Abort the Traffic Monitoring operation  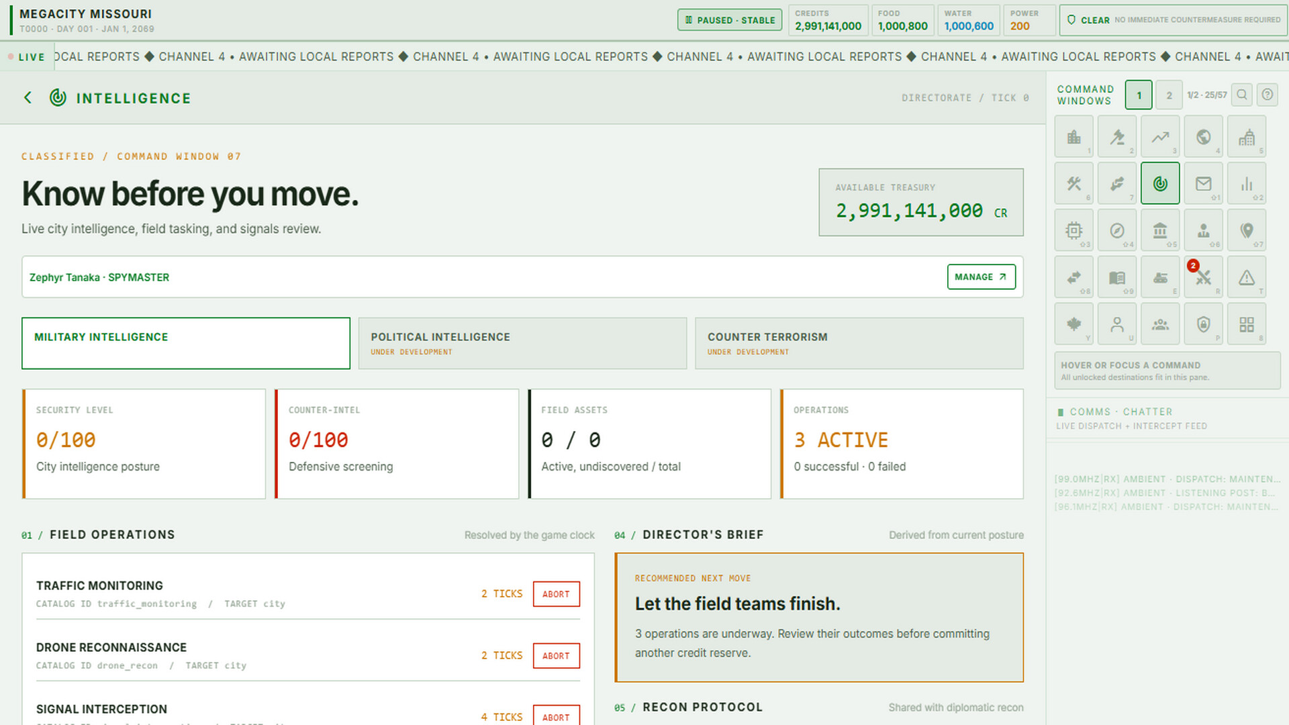556,594
